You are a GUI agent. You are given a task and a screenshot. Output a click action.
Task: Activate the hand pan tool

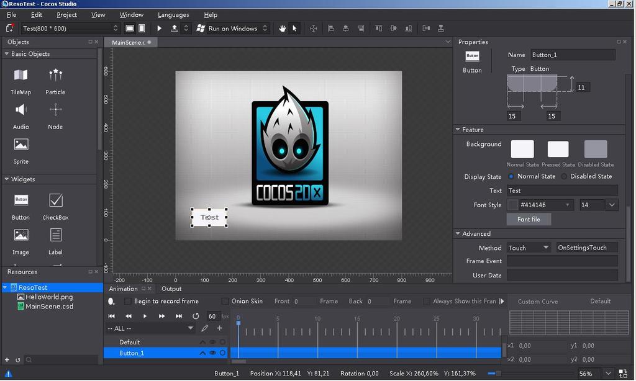coord(283,29)
